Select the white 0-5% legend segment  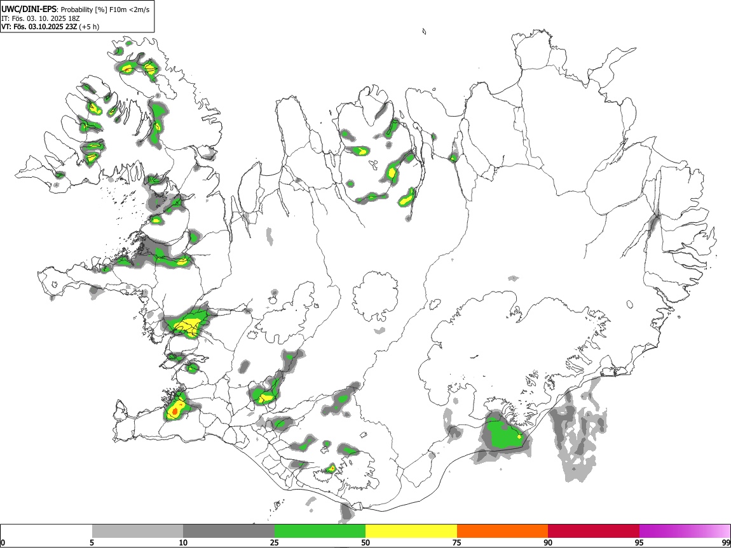click(x=46, y=531)
